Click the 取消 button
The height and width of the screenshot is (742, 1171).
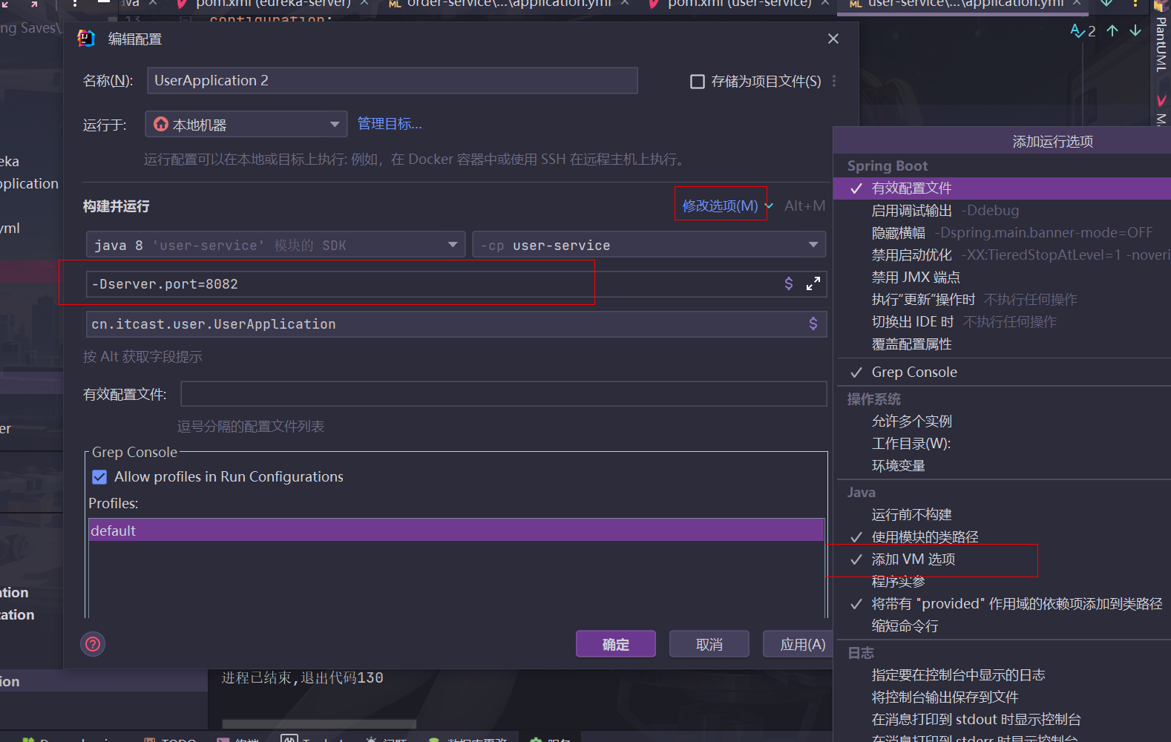point(709,644)
